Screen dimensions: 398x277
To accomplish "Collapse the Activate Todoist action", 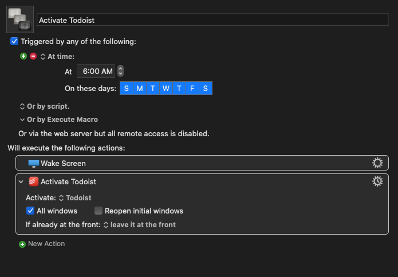I will (21, 181).
